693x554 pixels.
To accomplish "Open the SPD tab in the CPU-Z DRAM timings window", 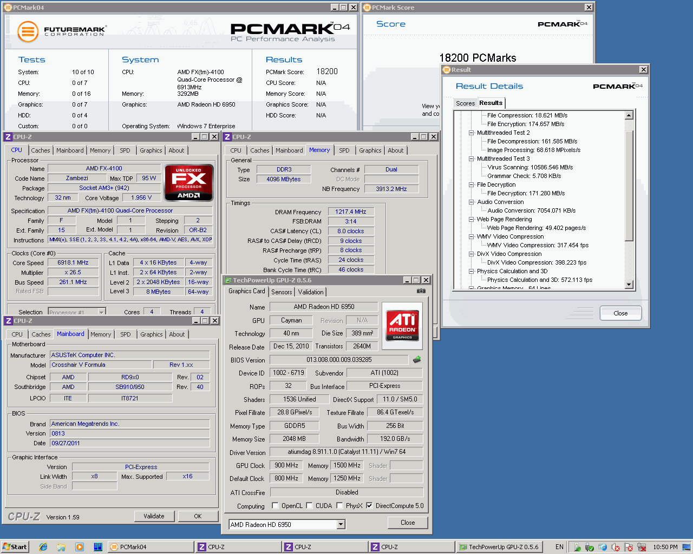I will (x=344, y=150).
